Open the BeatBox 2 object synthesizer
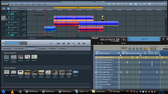Viewport: 168px width, 94px height. (x=7, y=57)
